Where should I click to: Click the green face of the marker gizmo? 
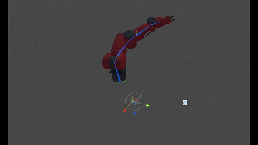pyautogui.click(x=133, y=101)
